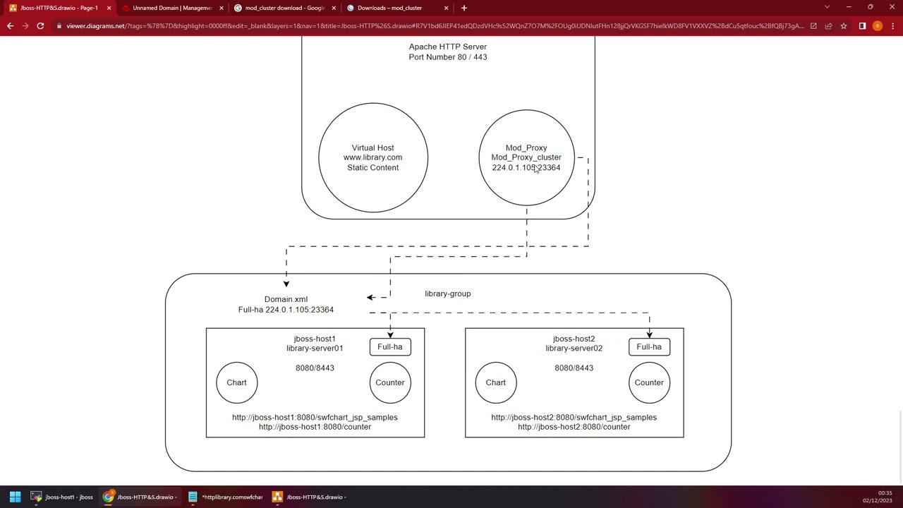Click the browser Forward arrow

click(x=25, y=26)
